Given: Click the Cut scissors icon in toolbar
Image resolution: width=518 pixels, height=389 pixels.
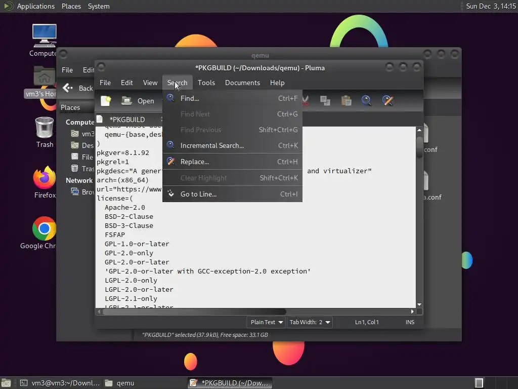Looking at the screenshot, I should (x=306, y=101).
